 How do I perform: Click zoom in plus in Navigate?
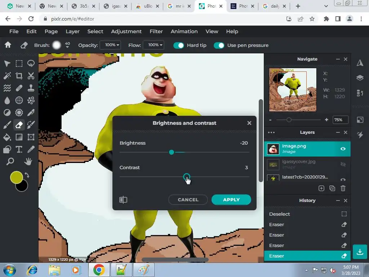click(x=326, y=120)
